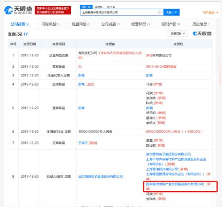Open the VIP会员 dropdown
This screenshot has width=222, height=207.
(210, 12)
